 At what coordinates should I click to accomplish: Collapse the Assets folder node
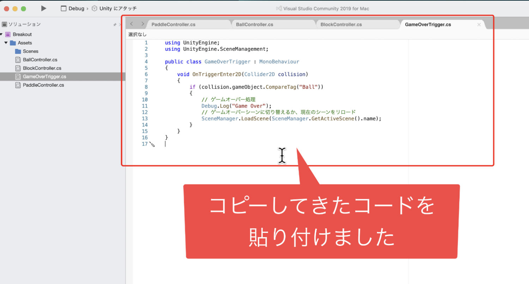coord(6,43)
